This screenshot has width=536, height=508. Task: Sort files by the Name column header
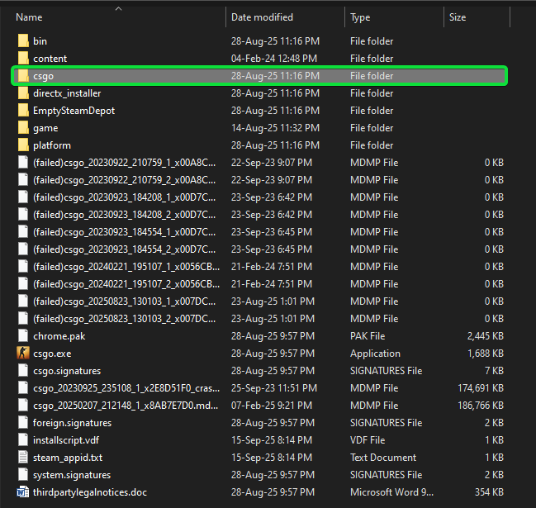pyautogui.click(x=29, y=17)
